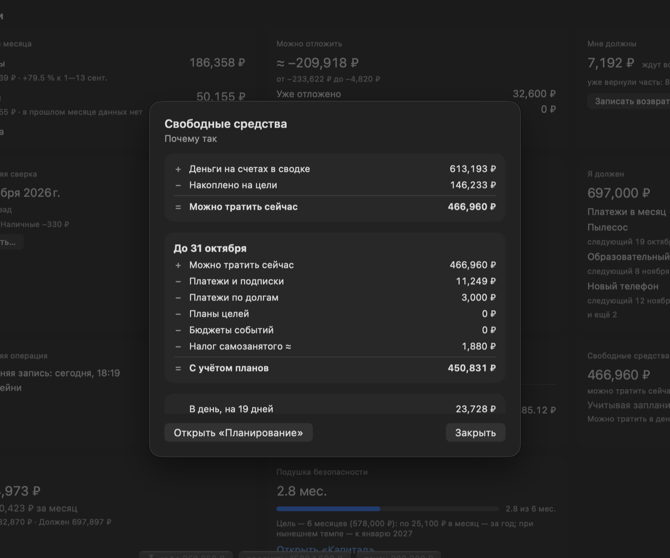This screenshot has width=670, height=558.
Task: Select the Пылесос payment entry
Action: point(607,227)
